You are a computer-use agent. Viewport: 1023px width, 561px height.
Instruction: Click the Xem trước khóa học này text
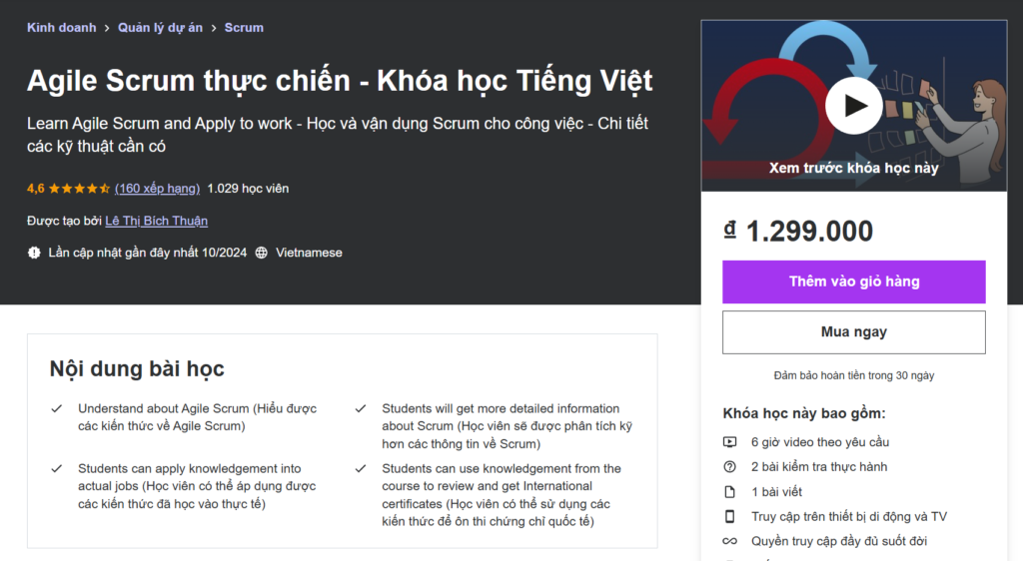853,168
